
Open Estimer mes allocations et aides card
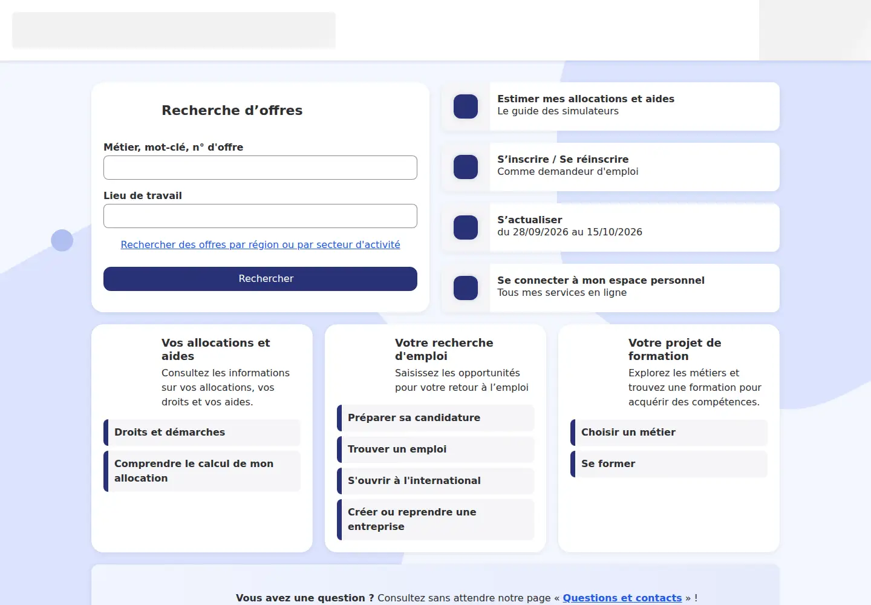click(610, 106)
